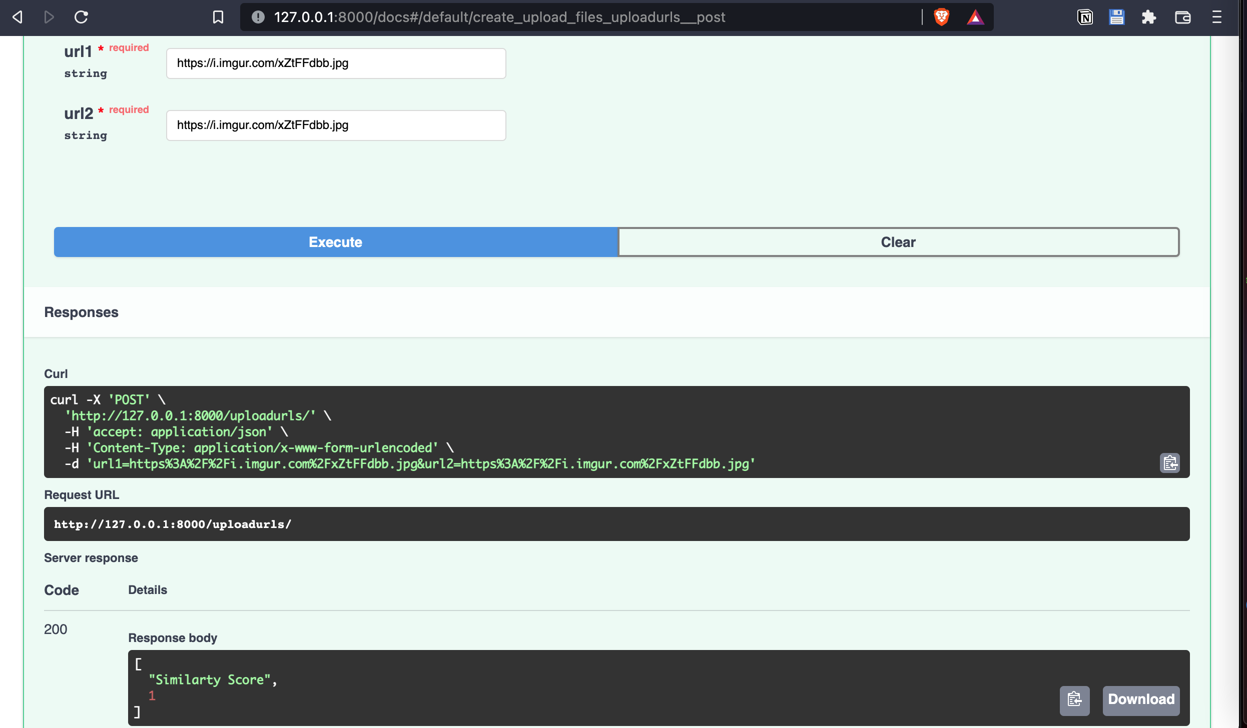Image resolution: width=1247 pixels, height=728 pixels.
Task: Bookmark this page
Action: (218, 17)
